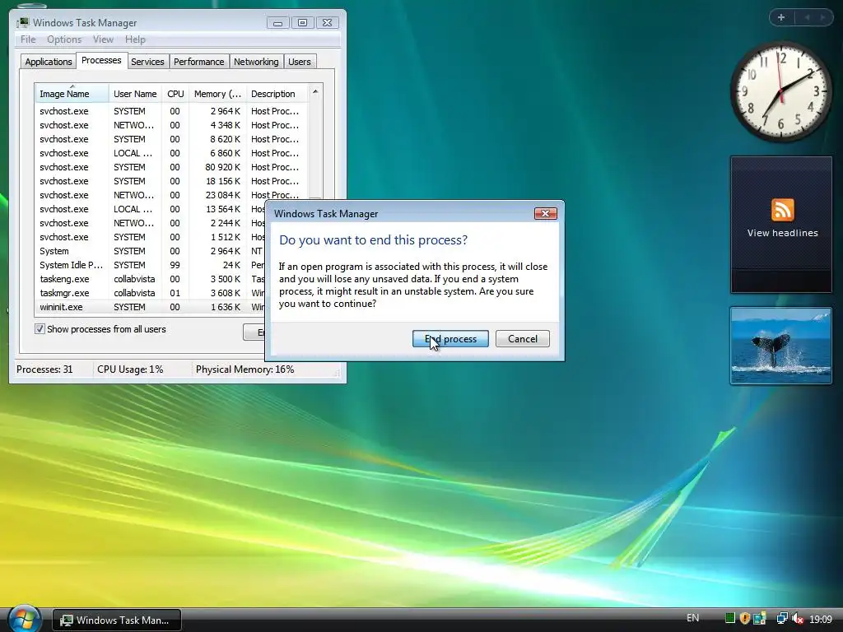The height and width of the screenshot is (632, 843).
Task: Click the orange RSS feed icon
Action: tap(782, 210)
